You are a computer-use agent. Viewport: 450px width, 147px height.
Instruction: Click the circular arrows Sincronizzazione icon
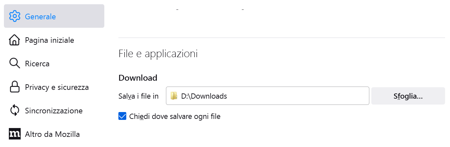pos(15,111)
